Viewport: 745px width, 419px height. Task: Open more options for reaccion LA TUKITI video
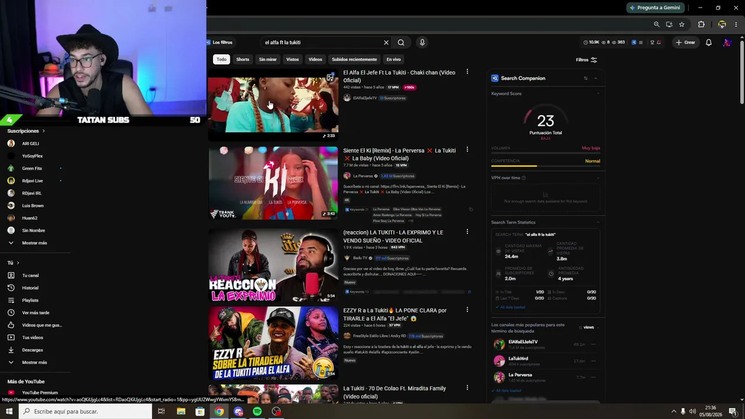point(467,232)
